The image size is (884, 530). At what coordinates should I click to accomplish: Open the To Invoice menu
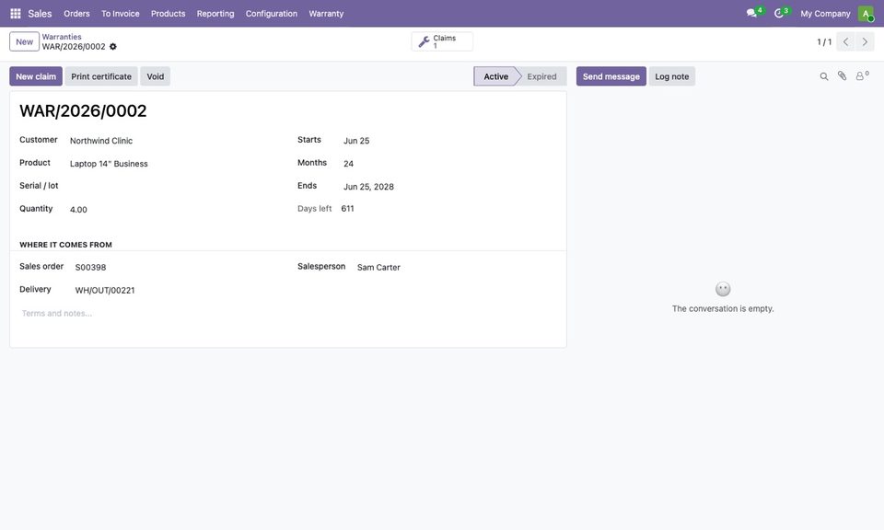pyautogui.click(x=120, y=14)
